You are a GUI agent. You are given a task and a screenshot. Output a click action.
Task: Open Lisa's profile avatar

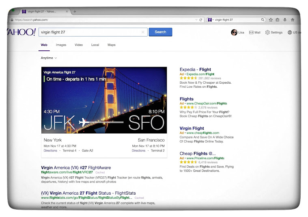(234, 33)
